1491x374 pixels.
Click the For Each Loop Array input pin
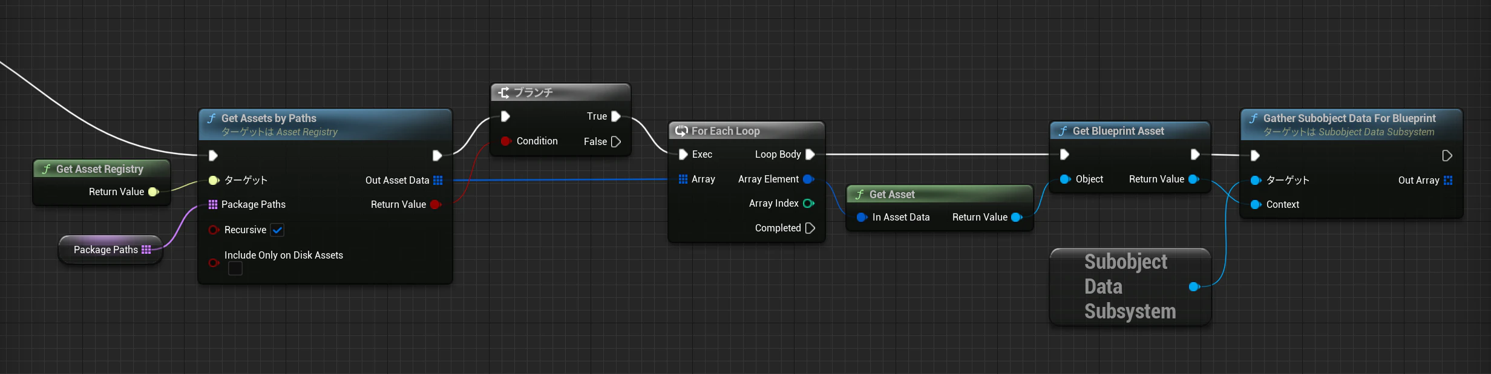[683, 179]
